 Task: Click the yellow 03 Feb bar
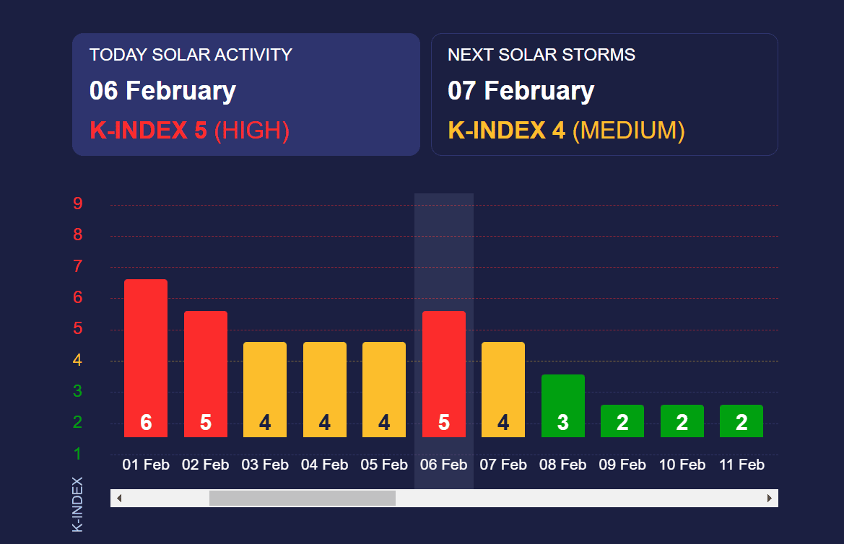pos(265,390)
